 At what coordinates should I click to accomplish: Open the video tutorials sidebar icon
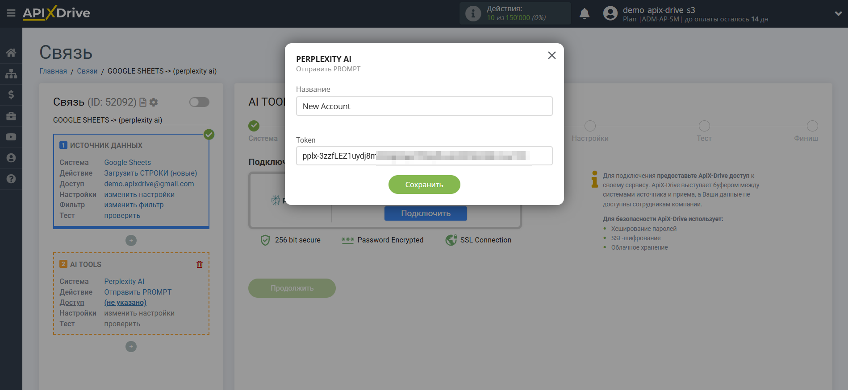[11, 137]
